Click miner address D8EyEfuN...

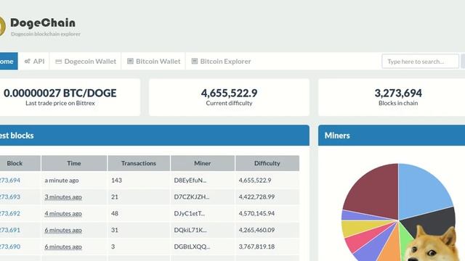pos(190,181)
